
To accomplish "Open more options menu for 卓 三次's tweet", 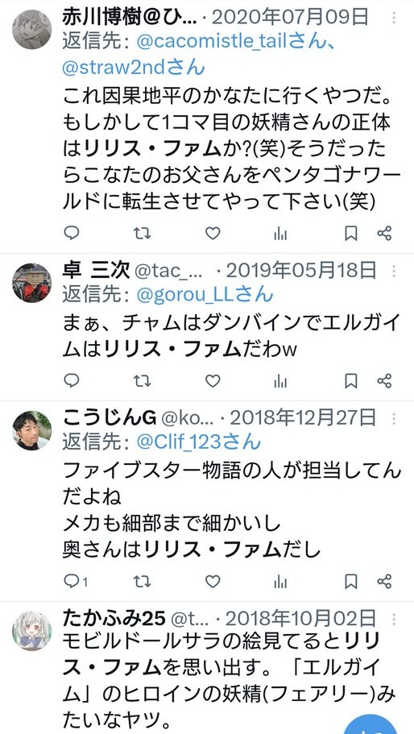I will 394,271.
